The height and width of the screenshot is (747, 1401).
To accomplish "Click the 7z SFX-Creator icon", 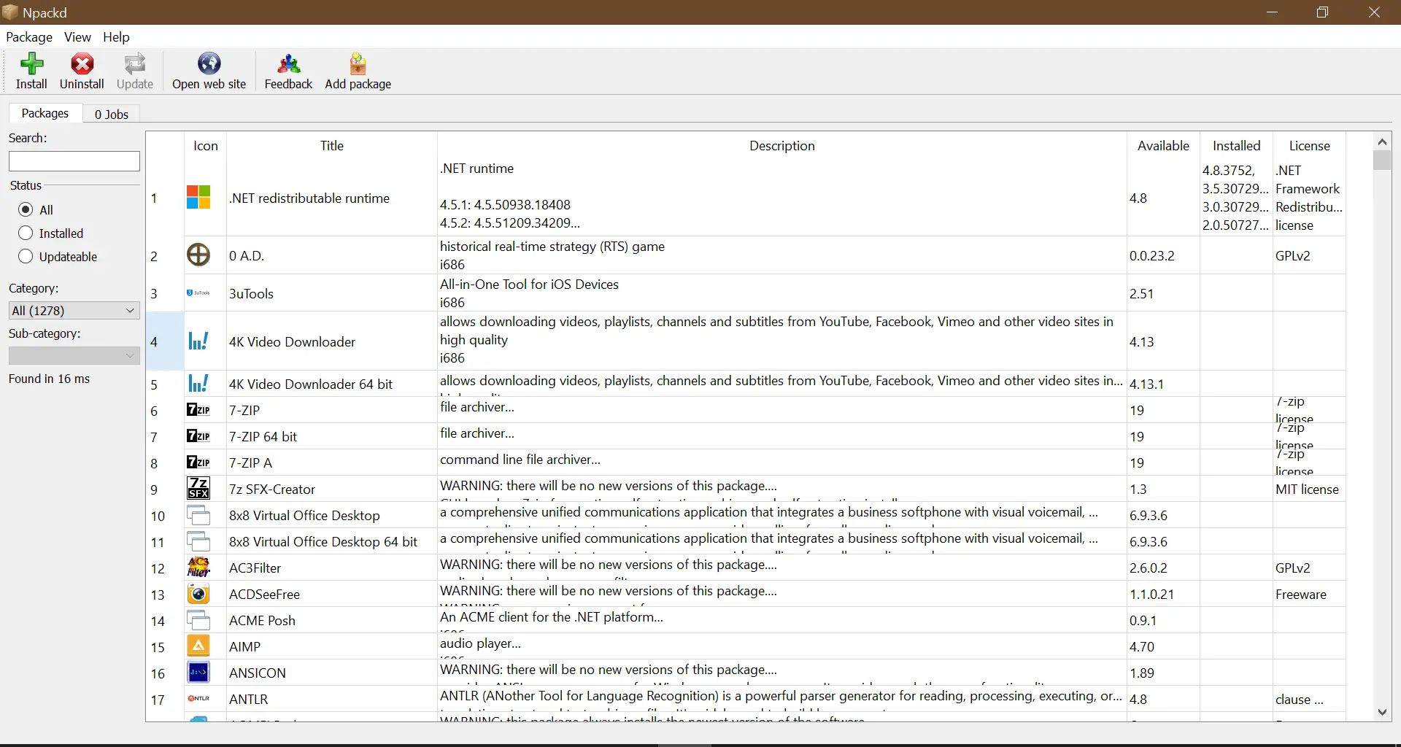I will pyautogui.click(x=198, y=489).
